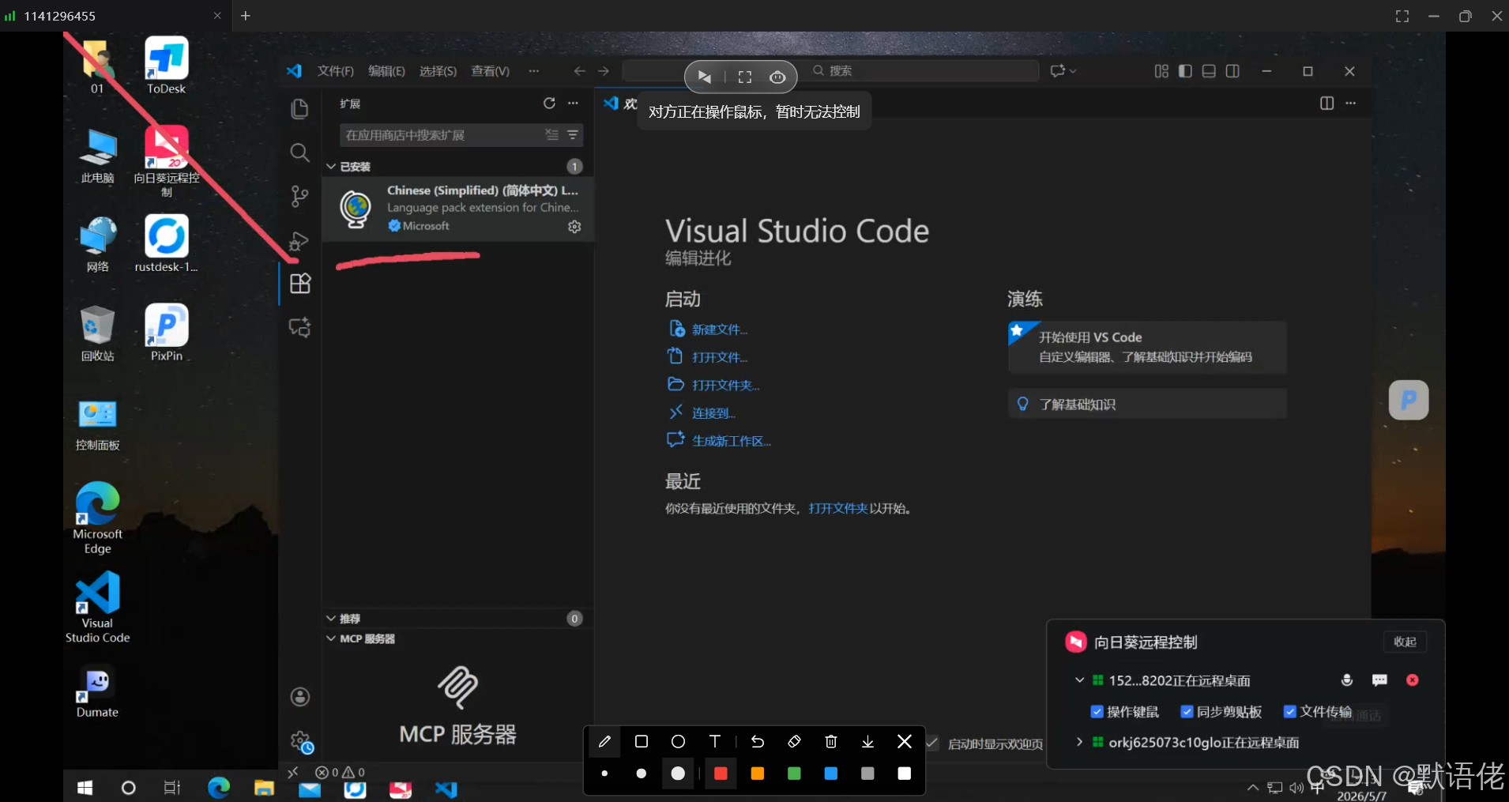
Task: Click the 生成新工作区 link
Action: tap(732, 441)
